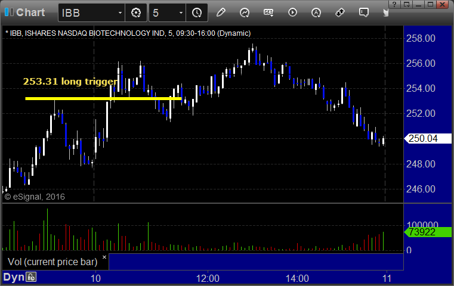Click the 254.00 price axis label

point(421,88)
